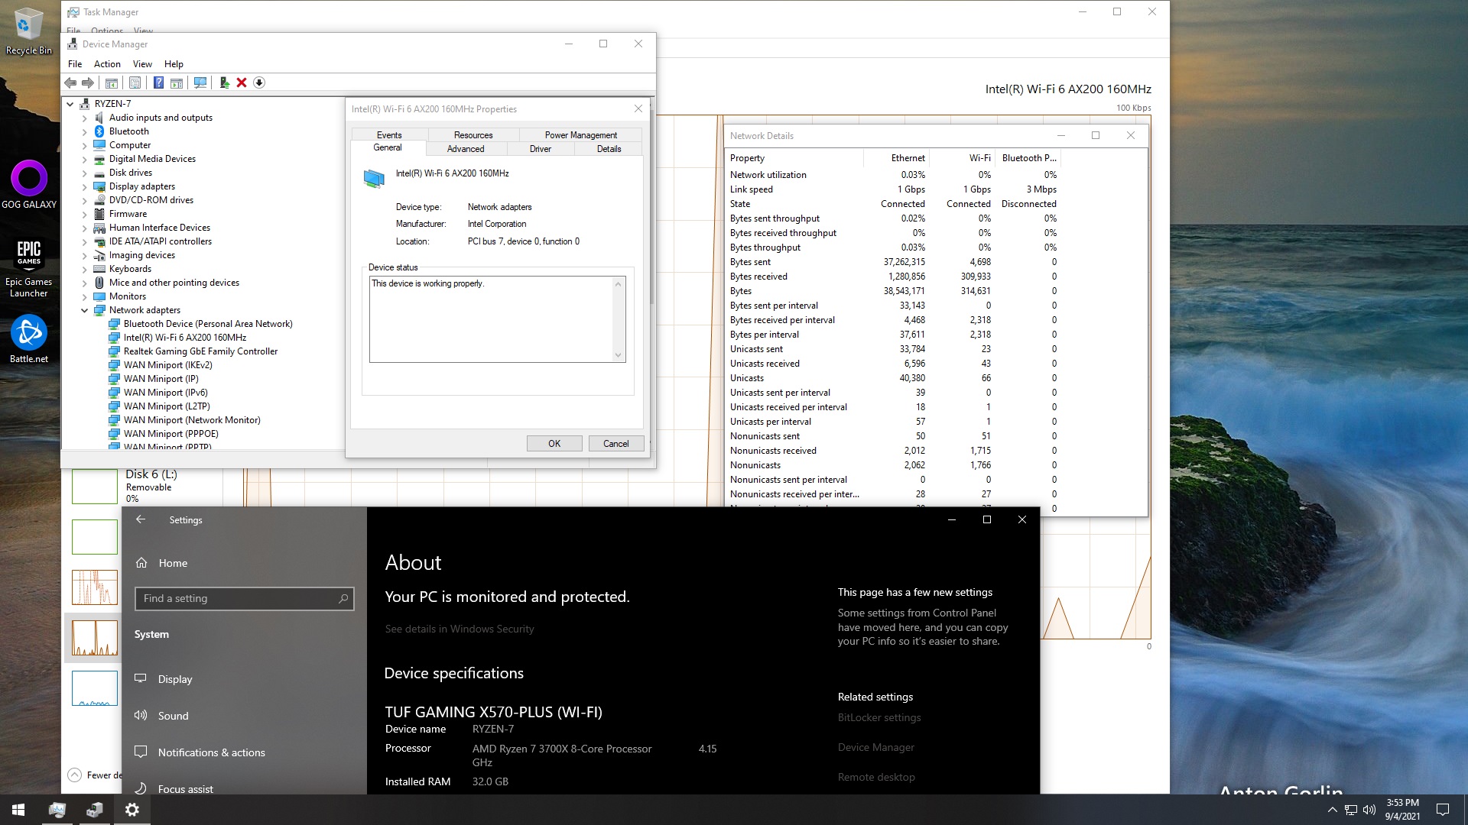Image resolution: width=1468 pixels, height=825 pixels.
Task: Click Device status scrollbar up arrow
Action: click(618, 283)
